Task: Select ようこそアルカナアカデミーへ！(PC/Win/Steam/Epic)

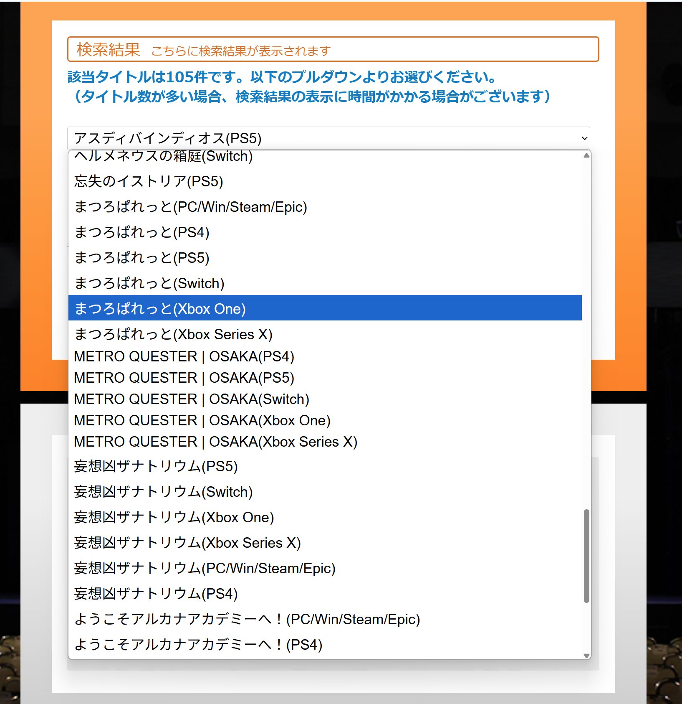Action: (325, 619)
